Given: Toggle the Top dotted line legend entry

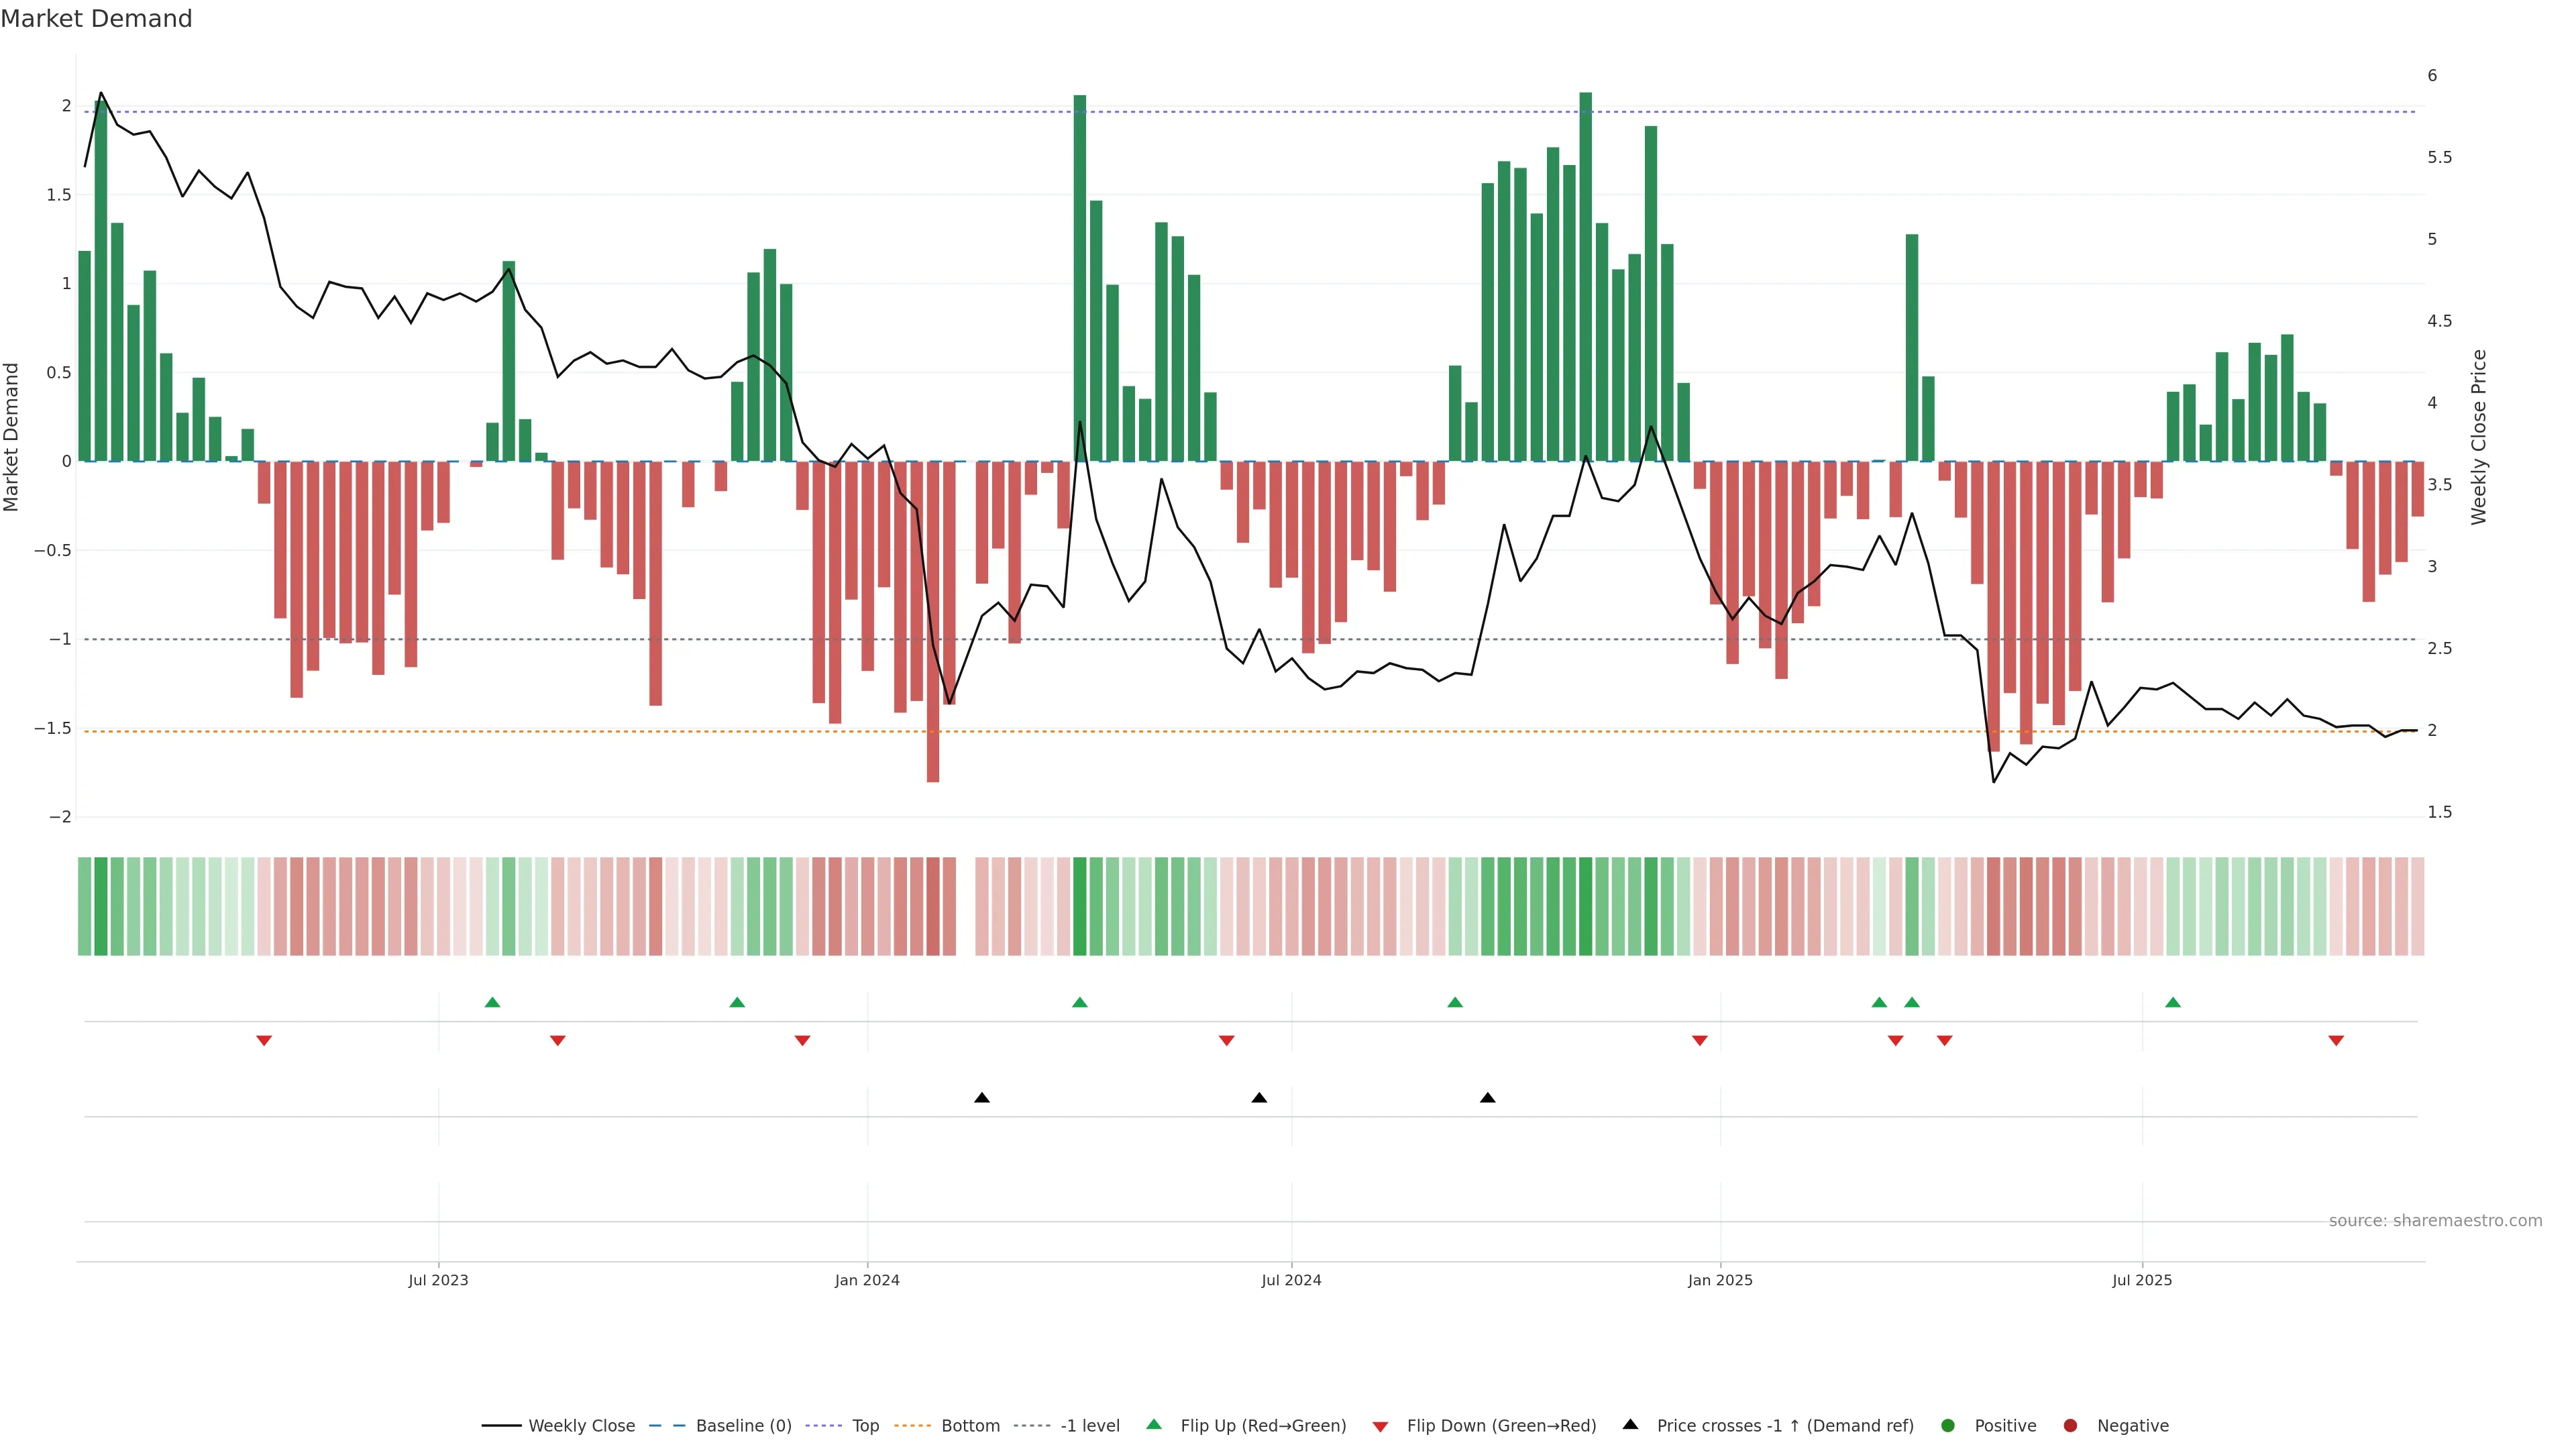Looking at the screenshot, I should [x=865, y=1425].
